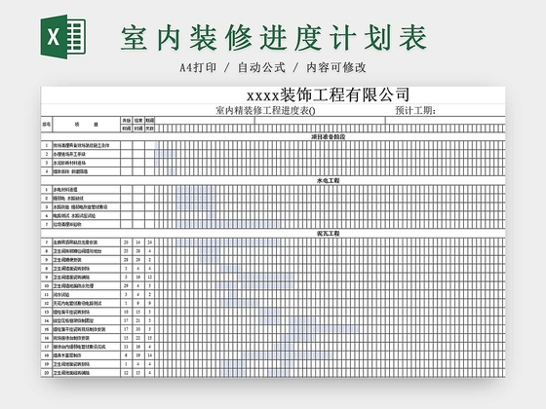
Task: Click row number 12 in the table
Action: pyautogui.click(x=47, y=303)
